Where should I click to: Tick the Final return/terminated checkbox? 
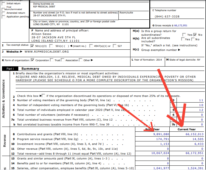(x=3, y=9)
